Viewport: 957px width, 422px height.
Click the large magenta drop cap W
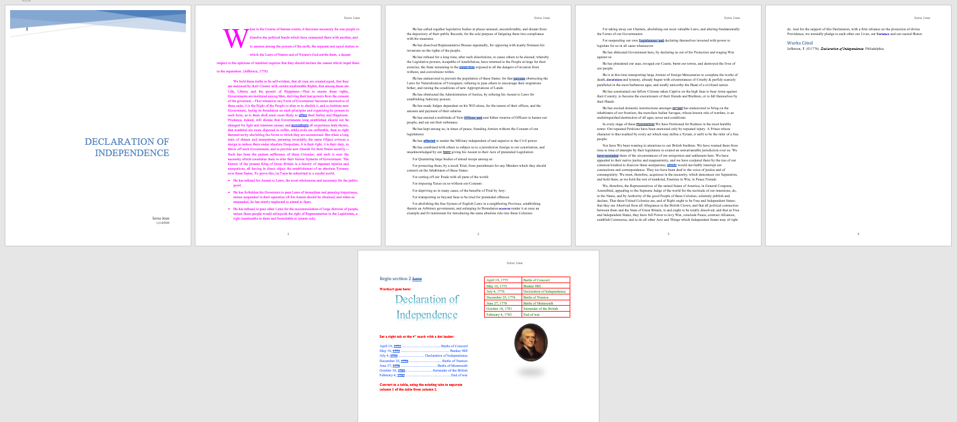tap(235, 39)
